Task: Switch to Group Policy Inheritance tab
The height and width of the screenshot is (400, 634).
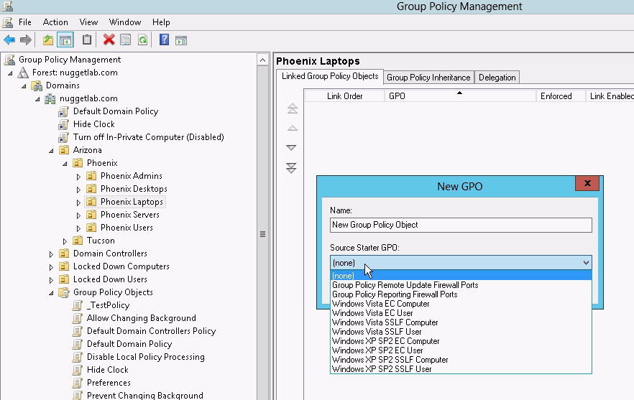Action: point(428,78)
